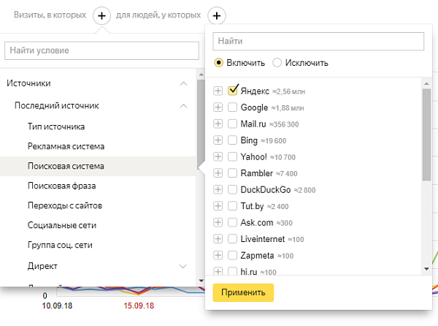Click the "≈1,88 млн" count next to Google
The width and height of the screenshot is (438, 326).
(x=288, y=108)
